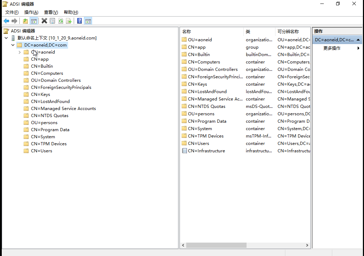Sort list by the 名称 column header

(x=211, y=32)
